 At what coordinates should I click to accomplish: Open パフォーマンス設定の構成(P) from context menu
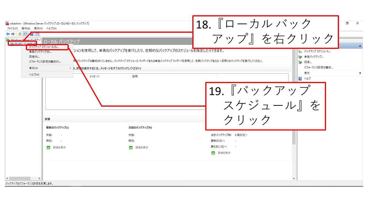click(45, 62)
